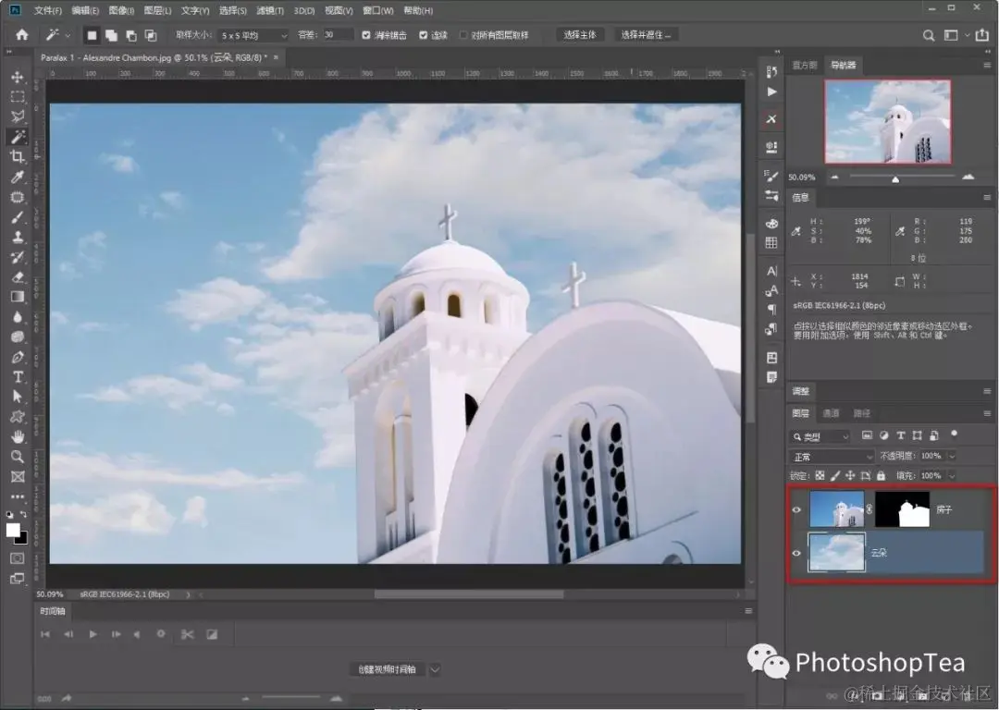Switch to the 路径 paths tab

click(x=861, y=413)
